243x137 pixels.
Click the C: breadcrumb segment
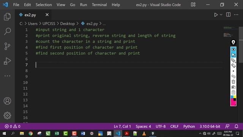tap(21, 24)
